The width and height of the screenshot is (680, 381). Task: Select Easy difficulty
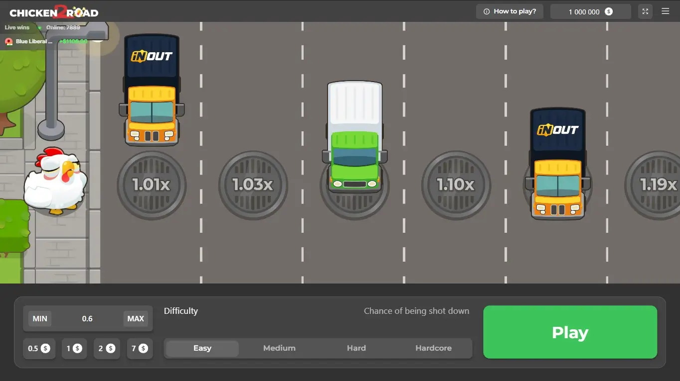[x=202, y=348]
